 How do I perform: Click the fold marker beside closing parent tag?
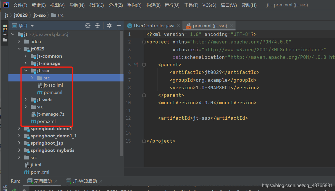coord(144,95)
